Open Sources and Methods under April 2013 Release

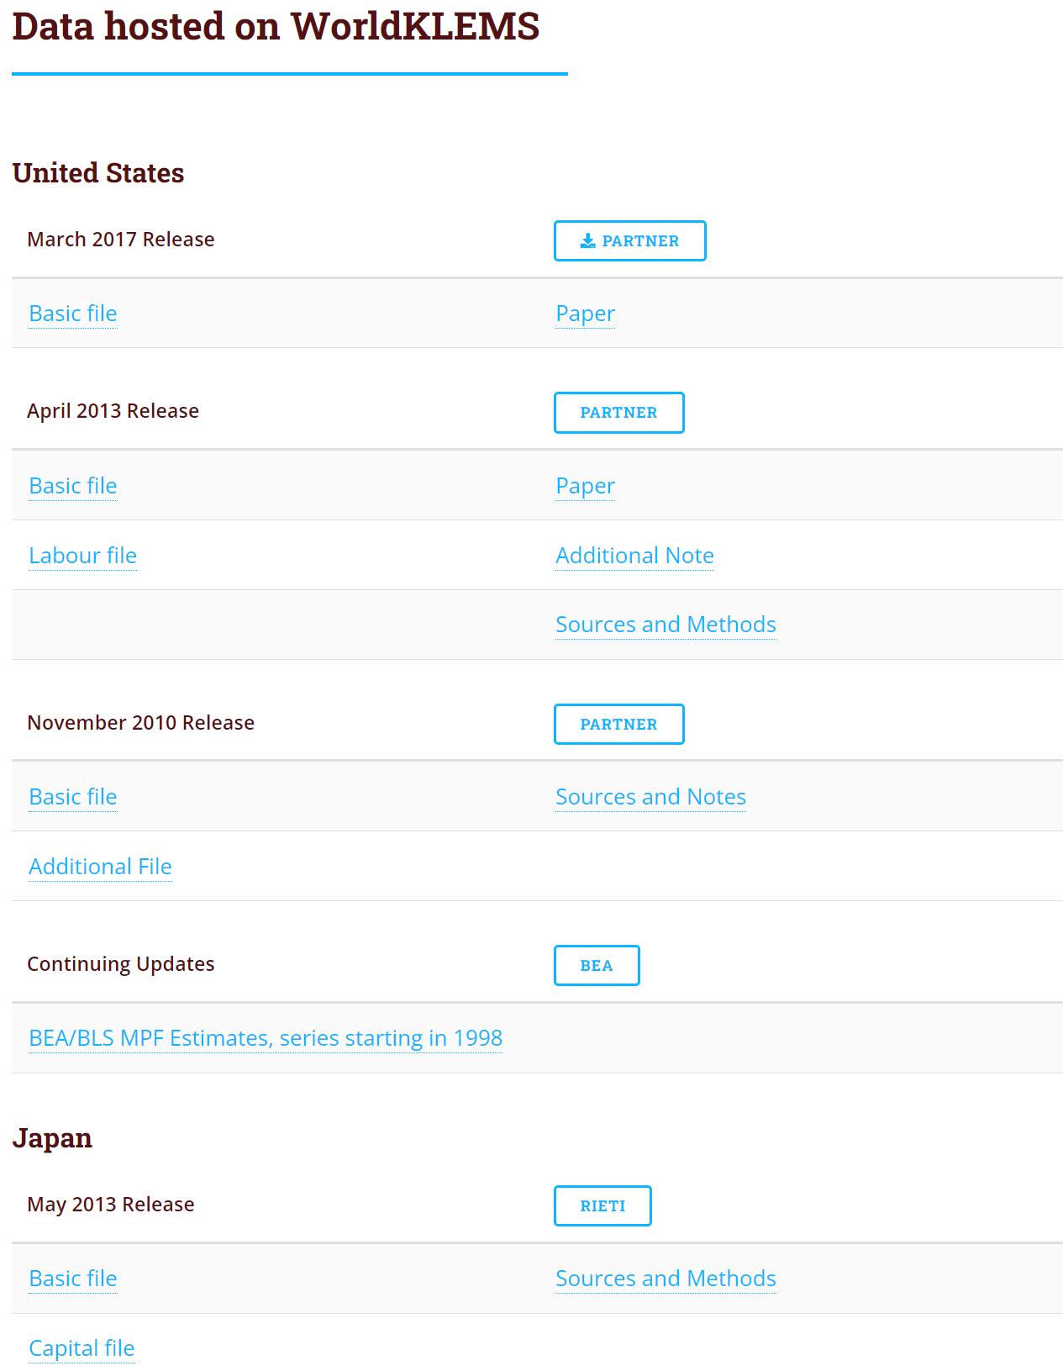click(x=666, y=625)
